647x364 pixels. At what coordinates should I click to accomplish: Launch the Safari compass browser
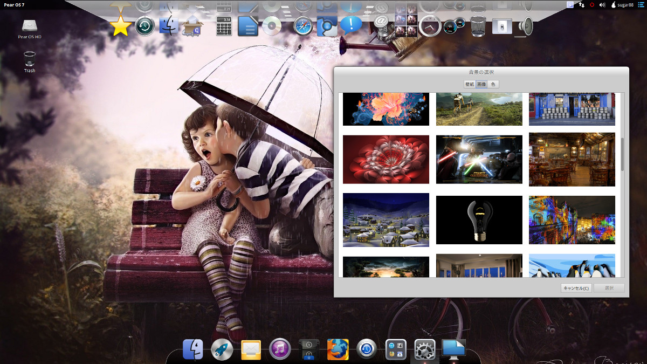coord(303,26)
